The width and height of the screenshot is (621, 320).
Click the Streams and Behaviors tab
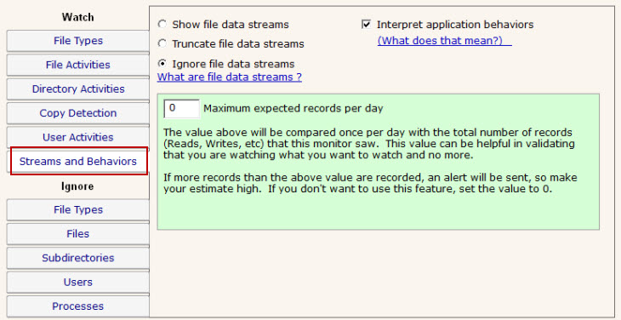[x=78, y=161]
